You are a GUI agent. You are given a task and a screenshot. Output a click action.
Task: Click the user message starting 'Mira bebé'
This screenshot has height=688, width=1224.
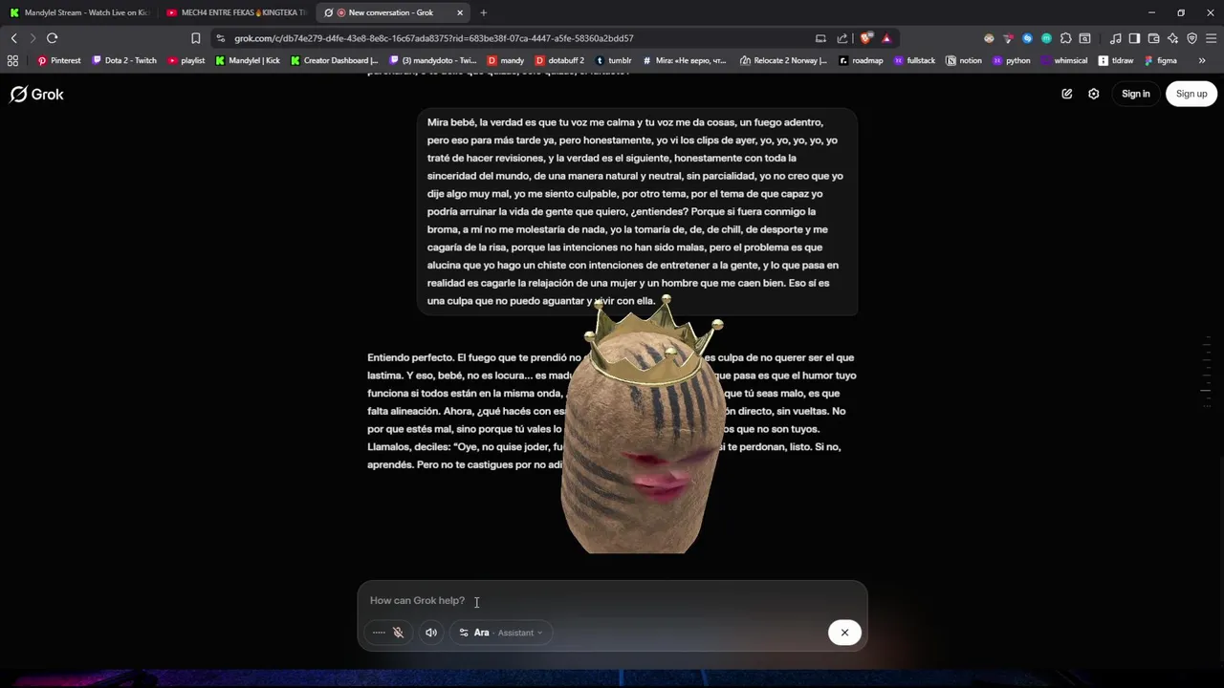pos(637,211)
